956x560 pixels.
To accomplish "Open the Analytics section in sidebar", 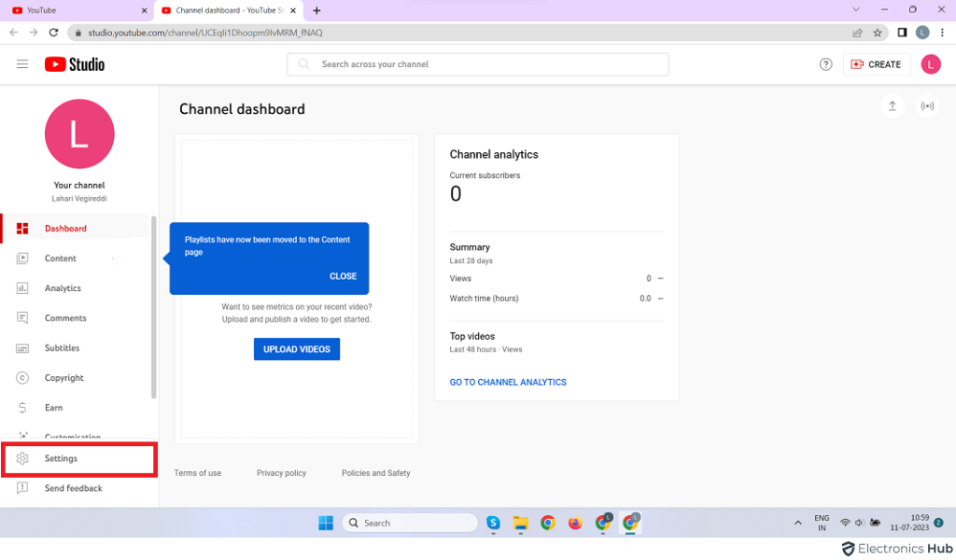I will pyautogui.click(x=63, y=288).
